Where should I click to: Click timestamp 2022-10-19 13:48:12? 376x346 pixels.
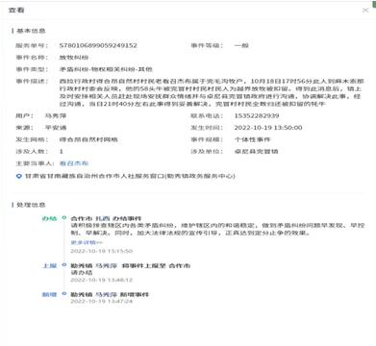click(101, 280)
